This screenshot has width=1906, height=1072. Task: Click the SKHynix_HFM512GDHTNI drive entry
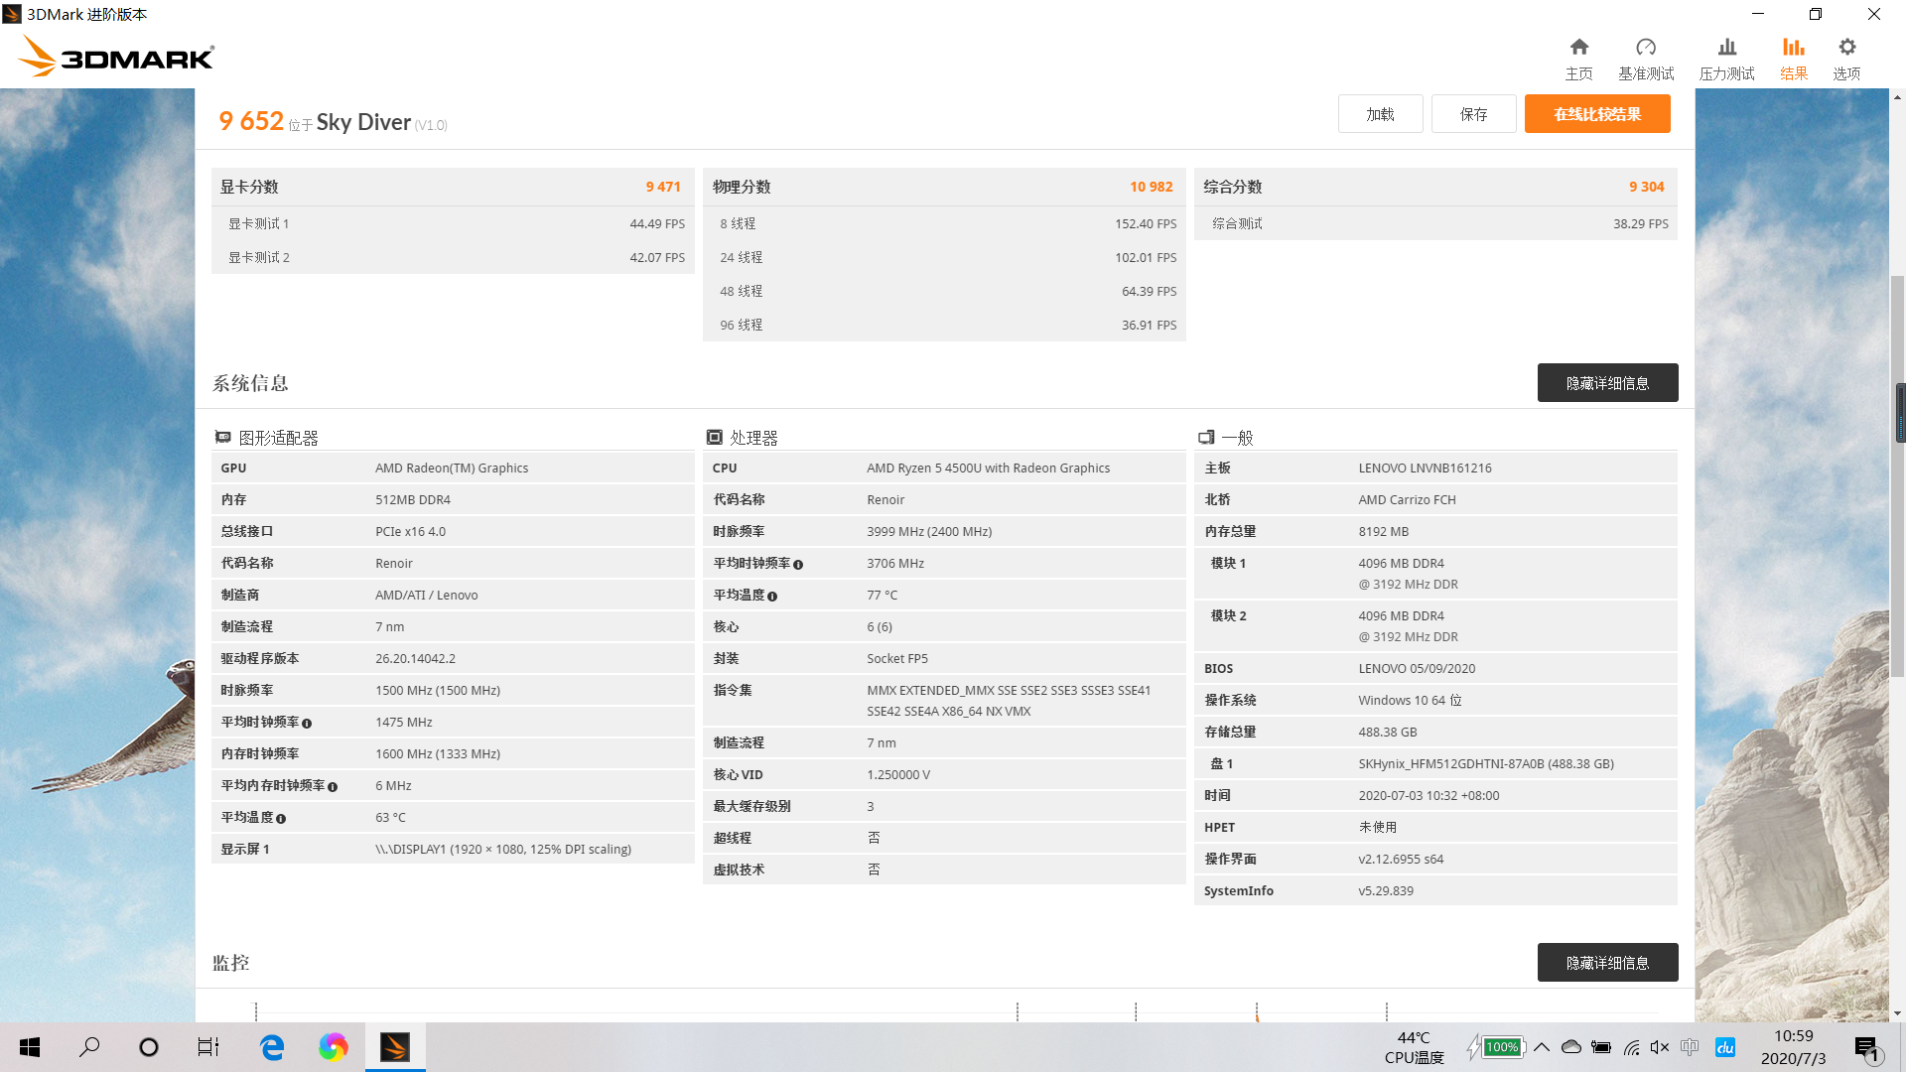tap(1486, 764)
